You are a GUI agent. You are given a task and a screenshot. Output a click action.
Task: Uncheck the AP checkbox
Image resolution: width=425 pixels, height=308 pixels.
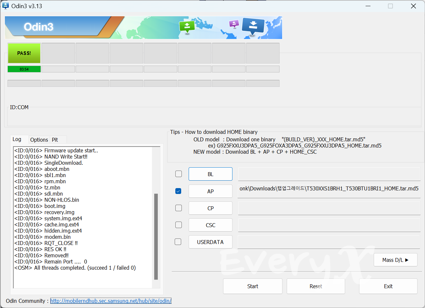178,191
